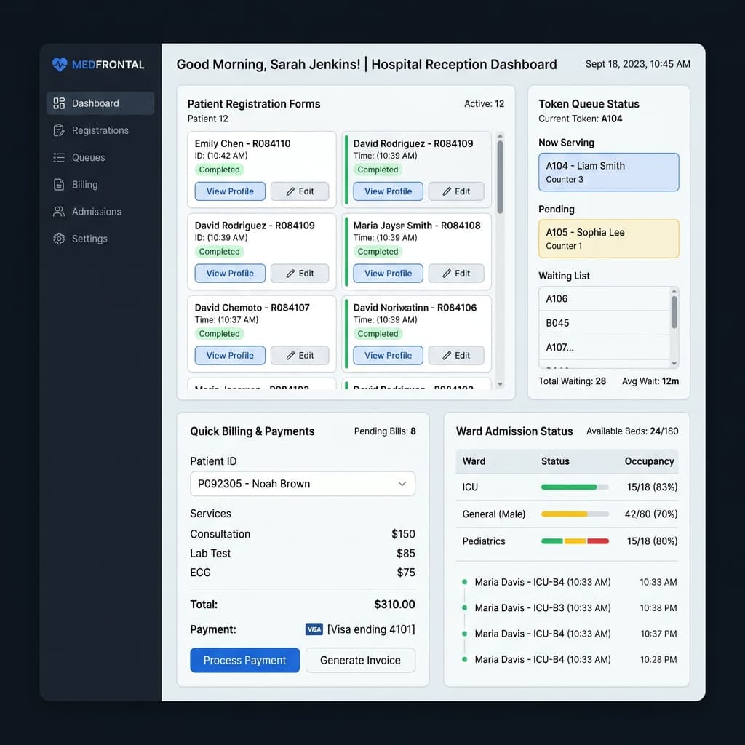
Task: Click the Dashboard grid icon in sidebar
Action: [59, 103]
